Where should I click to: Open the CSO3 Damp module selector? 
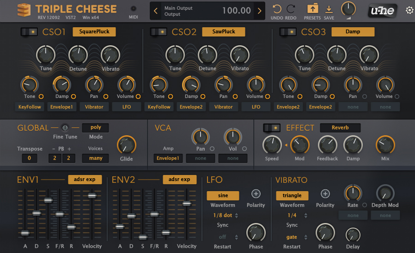353,32
